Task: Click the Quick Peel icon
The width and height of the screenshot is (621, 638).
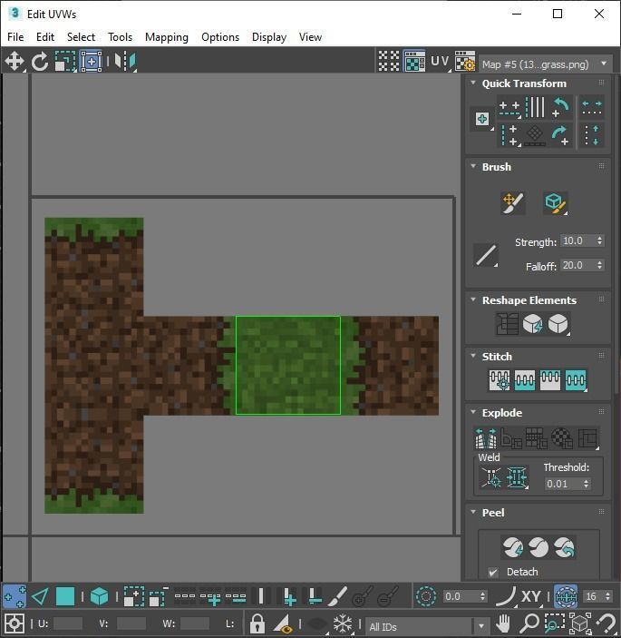Action: (513, 547)
